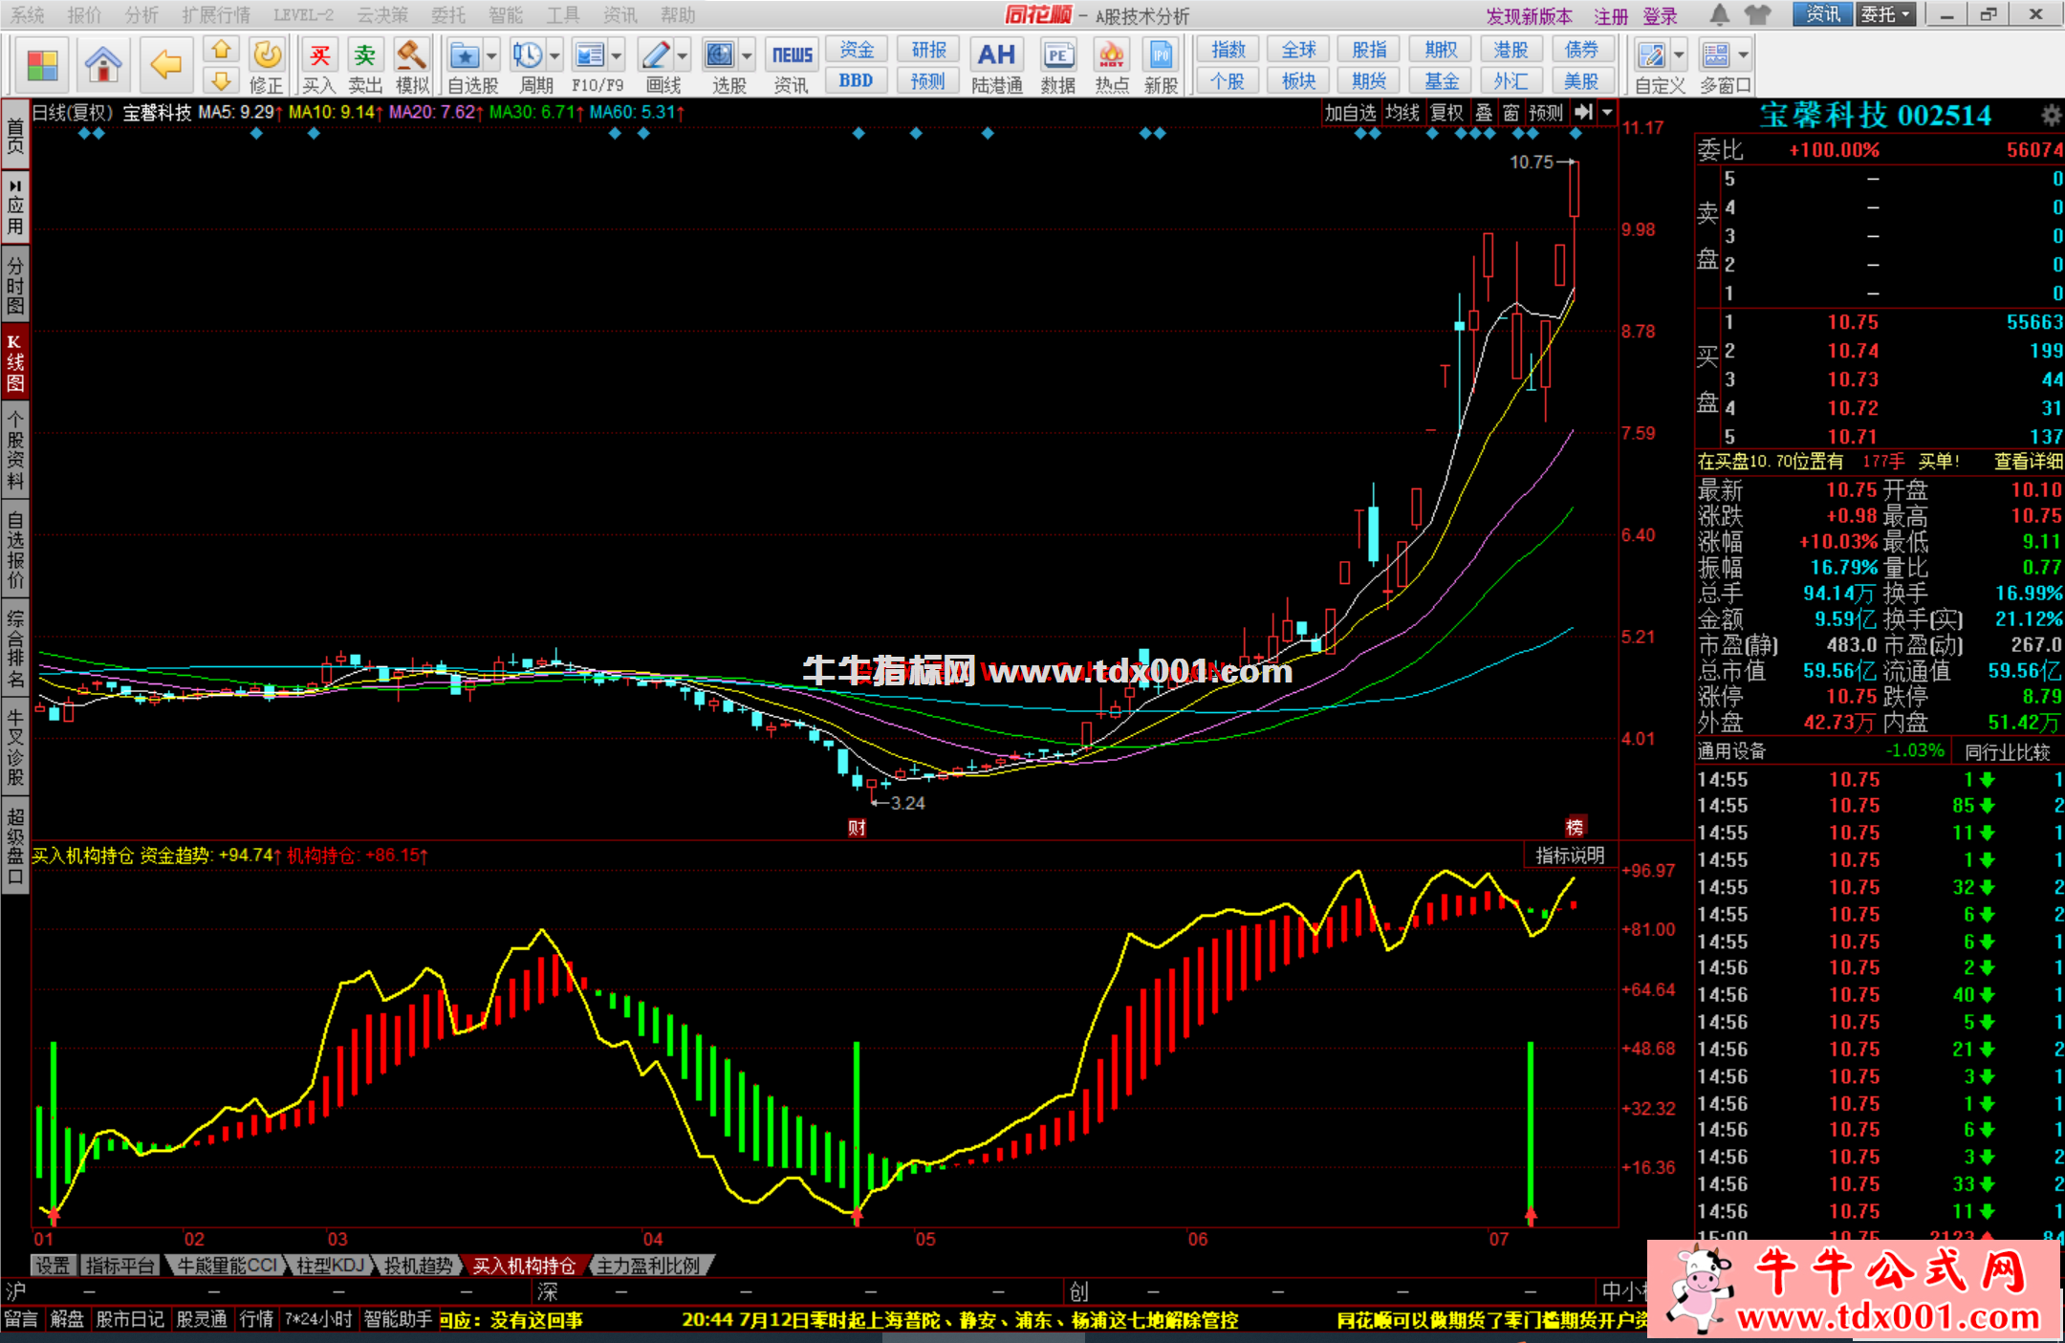Viewport: 2065px width, 1343px height.
Task: Click the 自定义 custom layout icon
Action: click(1651, 55)
